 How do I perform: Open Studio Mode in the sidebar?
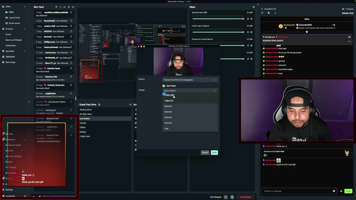coord(14,23)
